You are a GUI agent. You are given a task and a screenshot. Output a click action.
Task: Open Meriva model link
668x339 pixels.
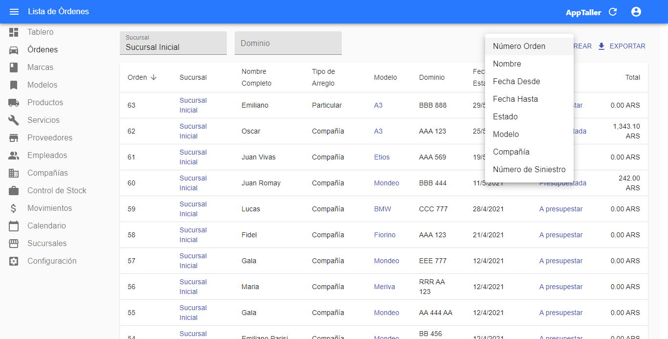[x=384, y=287]
